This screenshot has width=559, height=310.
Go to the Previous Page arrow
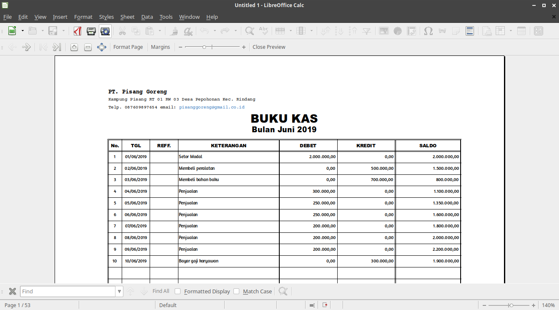12,47
